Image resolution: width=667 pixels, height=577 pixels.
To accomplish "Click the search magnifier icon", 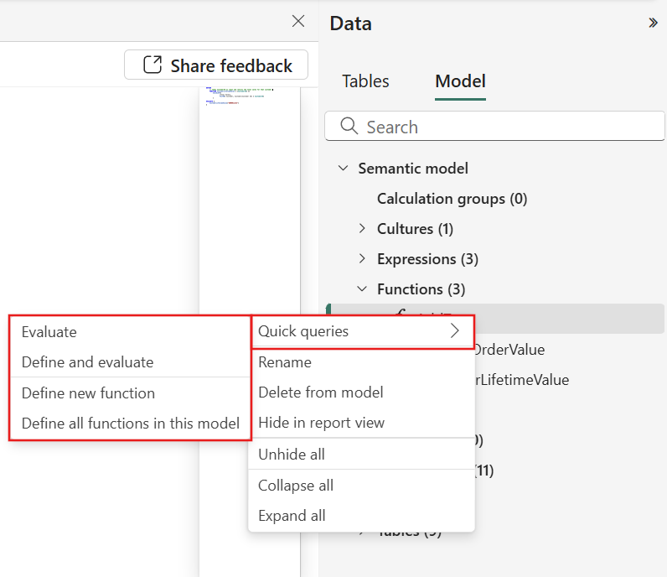I will point(349,127).
